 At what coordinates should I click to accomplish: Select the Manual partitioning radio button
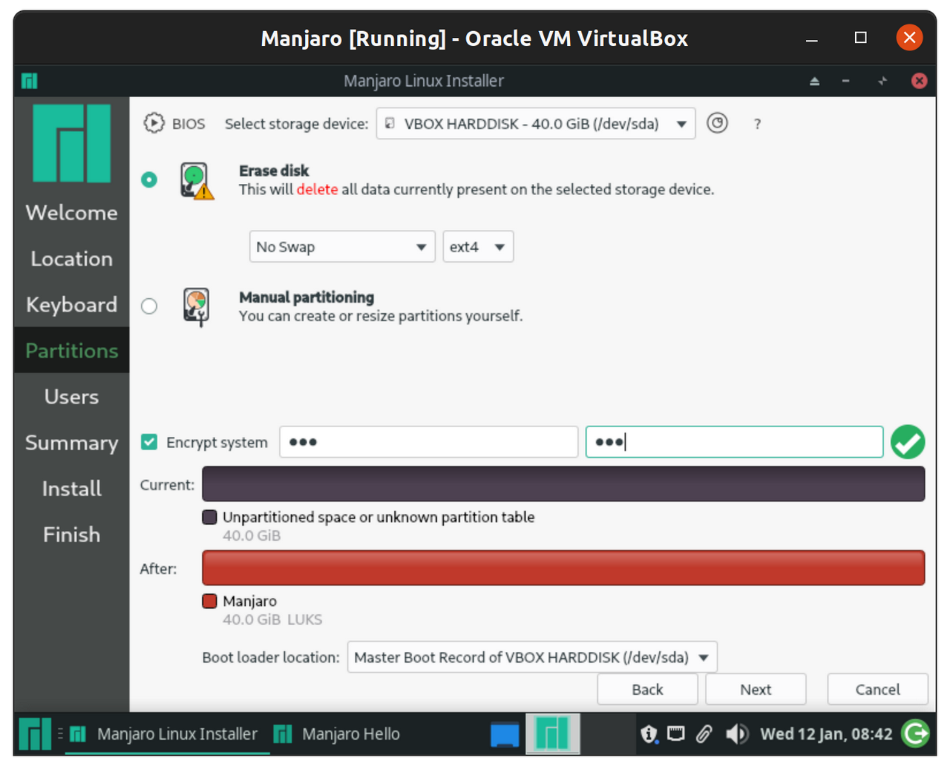[149, 306]
